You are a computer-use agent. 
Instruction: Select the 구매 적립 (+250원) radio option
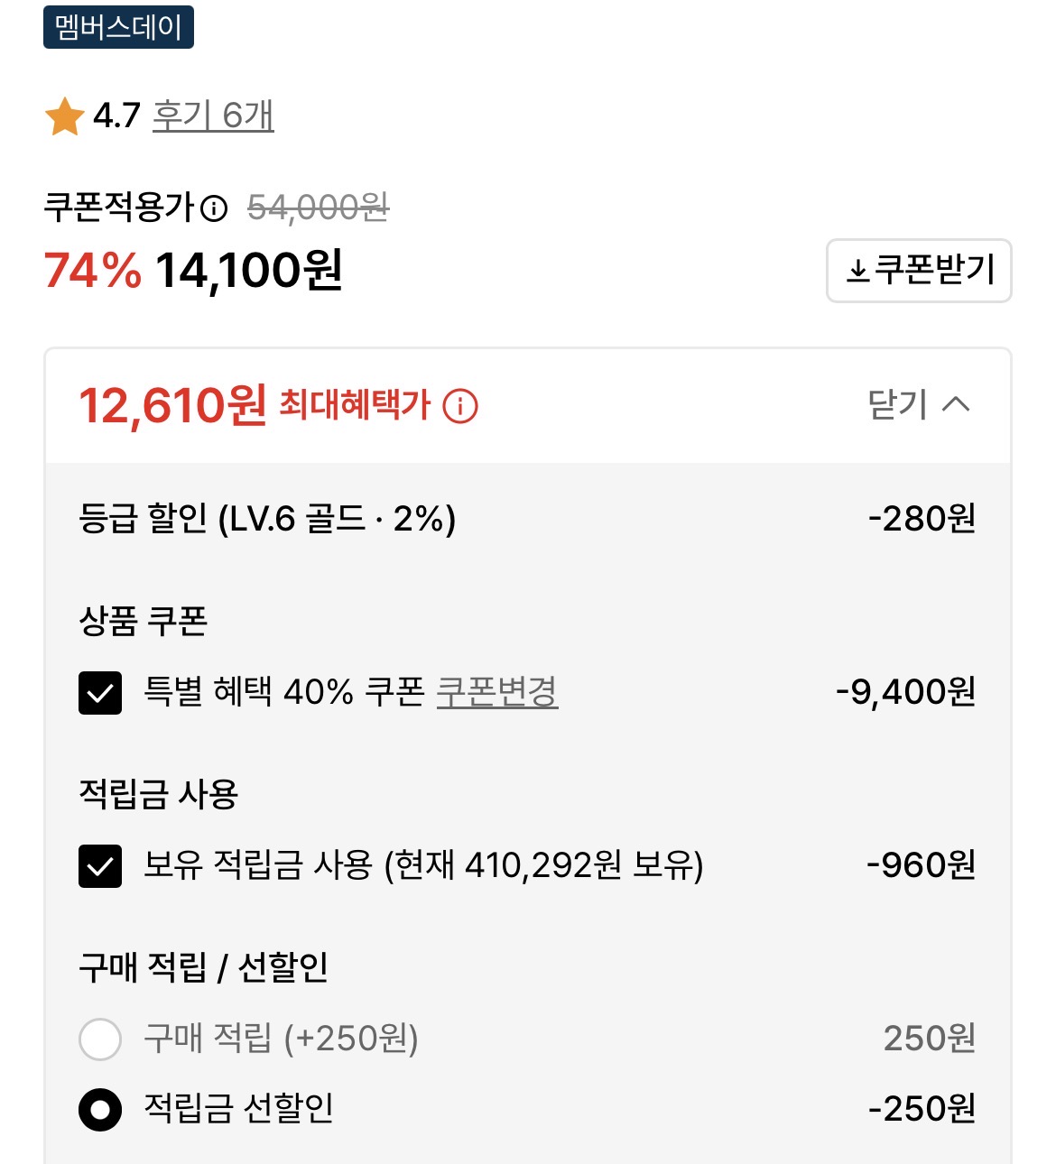click(x=100, y=1039)
